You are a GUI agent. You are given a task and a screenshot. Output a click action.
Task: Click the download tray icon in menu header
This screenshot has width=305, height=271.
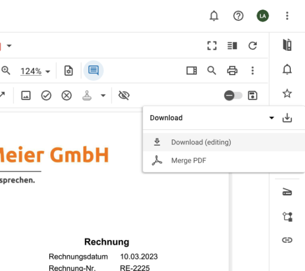click(287, 117)
